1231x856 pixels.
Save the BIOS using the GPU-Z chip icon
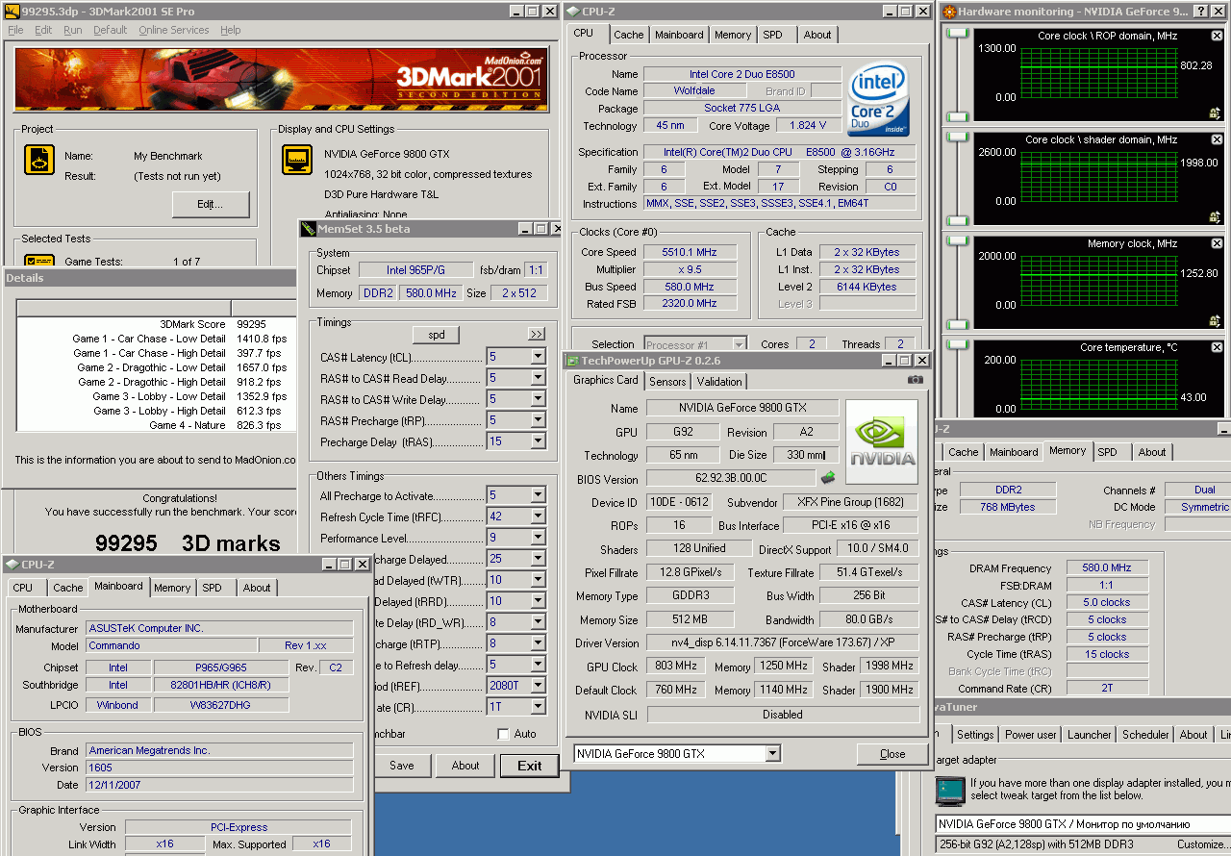pos(827,477)
